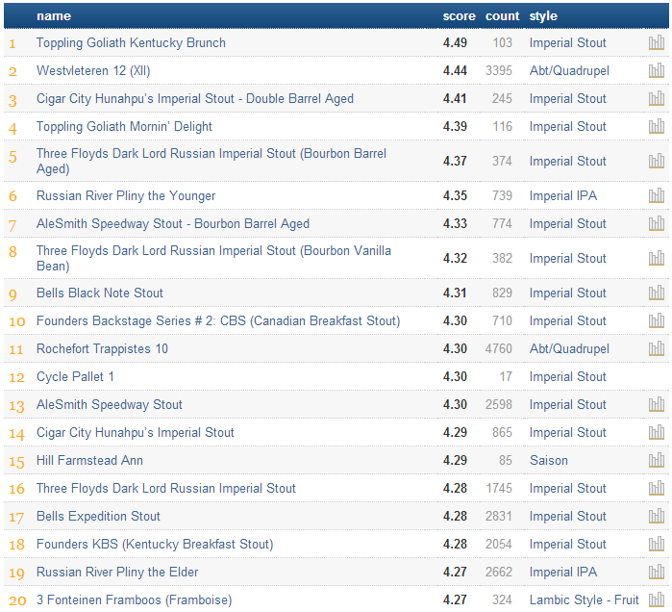Open Toppling Goliath Mornin' Delight link
Viewport: 672px width, 612px height.
click(x=124, y=126)
